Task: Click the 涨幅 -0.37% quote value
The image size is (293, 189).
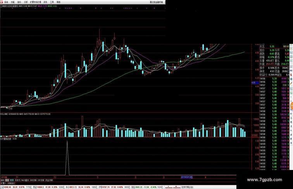Action: [x=271, y=57]
